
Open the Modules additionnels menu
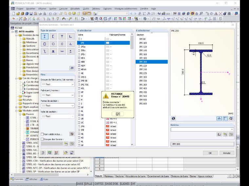pos(126,9)
